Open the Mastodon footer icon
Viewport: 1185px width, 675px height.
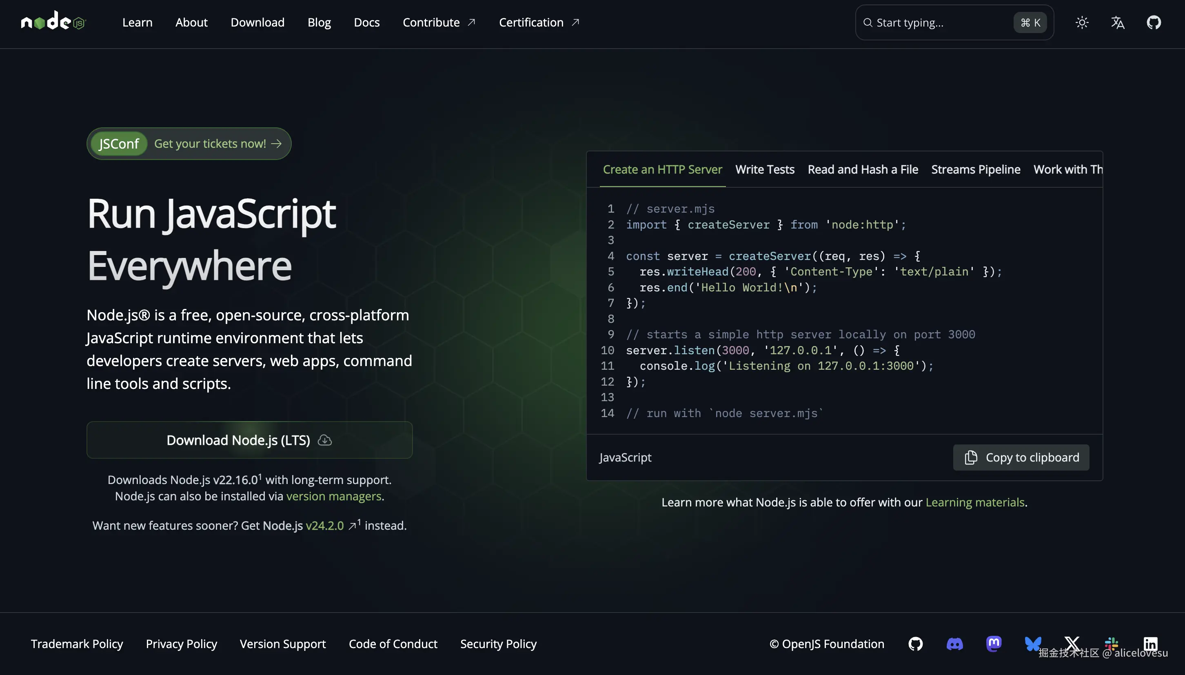pos(994,644)
